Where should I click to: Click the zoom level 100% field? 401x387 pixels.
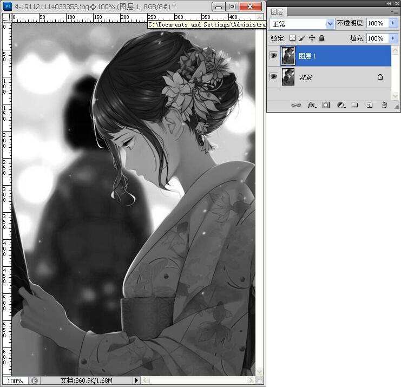coord(15,381)
